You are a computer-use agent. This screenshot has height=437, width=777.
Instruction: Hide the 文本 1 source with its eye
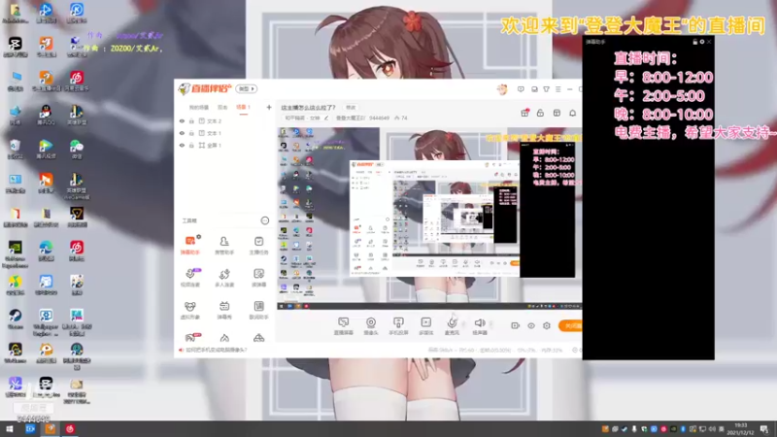click(x=182, y=133)
